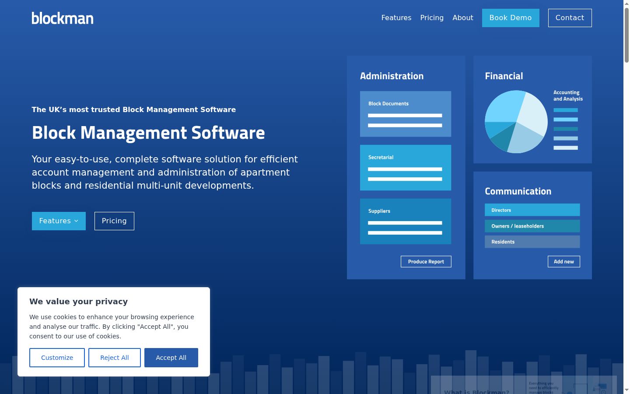This screenshot has width=630, height=394.
Task: Click the Administration panel heading
Action: point(392,76)
